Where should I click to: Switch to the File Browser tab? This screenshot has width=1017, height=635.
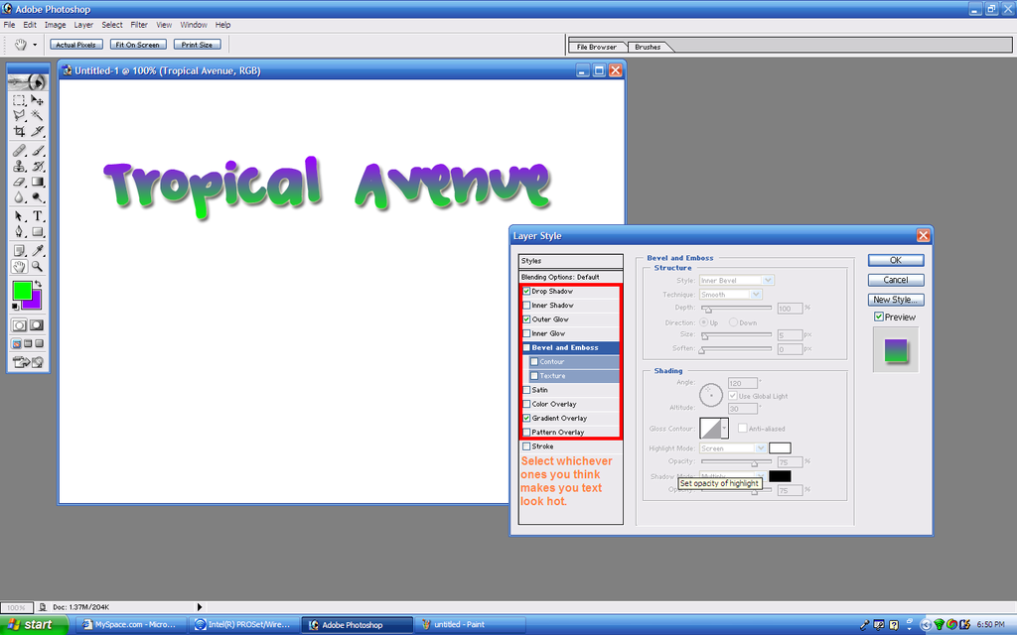pyautogui.click(x=597, y=47)
